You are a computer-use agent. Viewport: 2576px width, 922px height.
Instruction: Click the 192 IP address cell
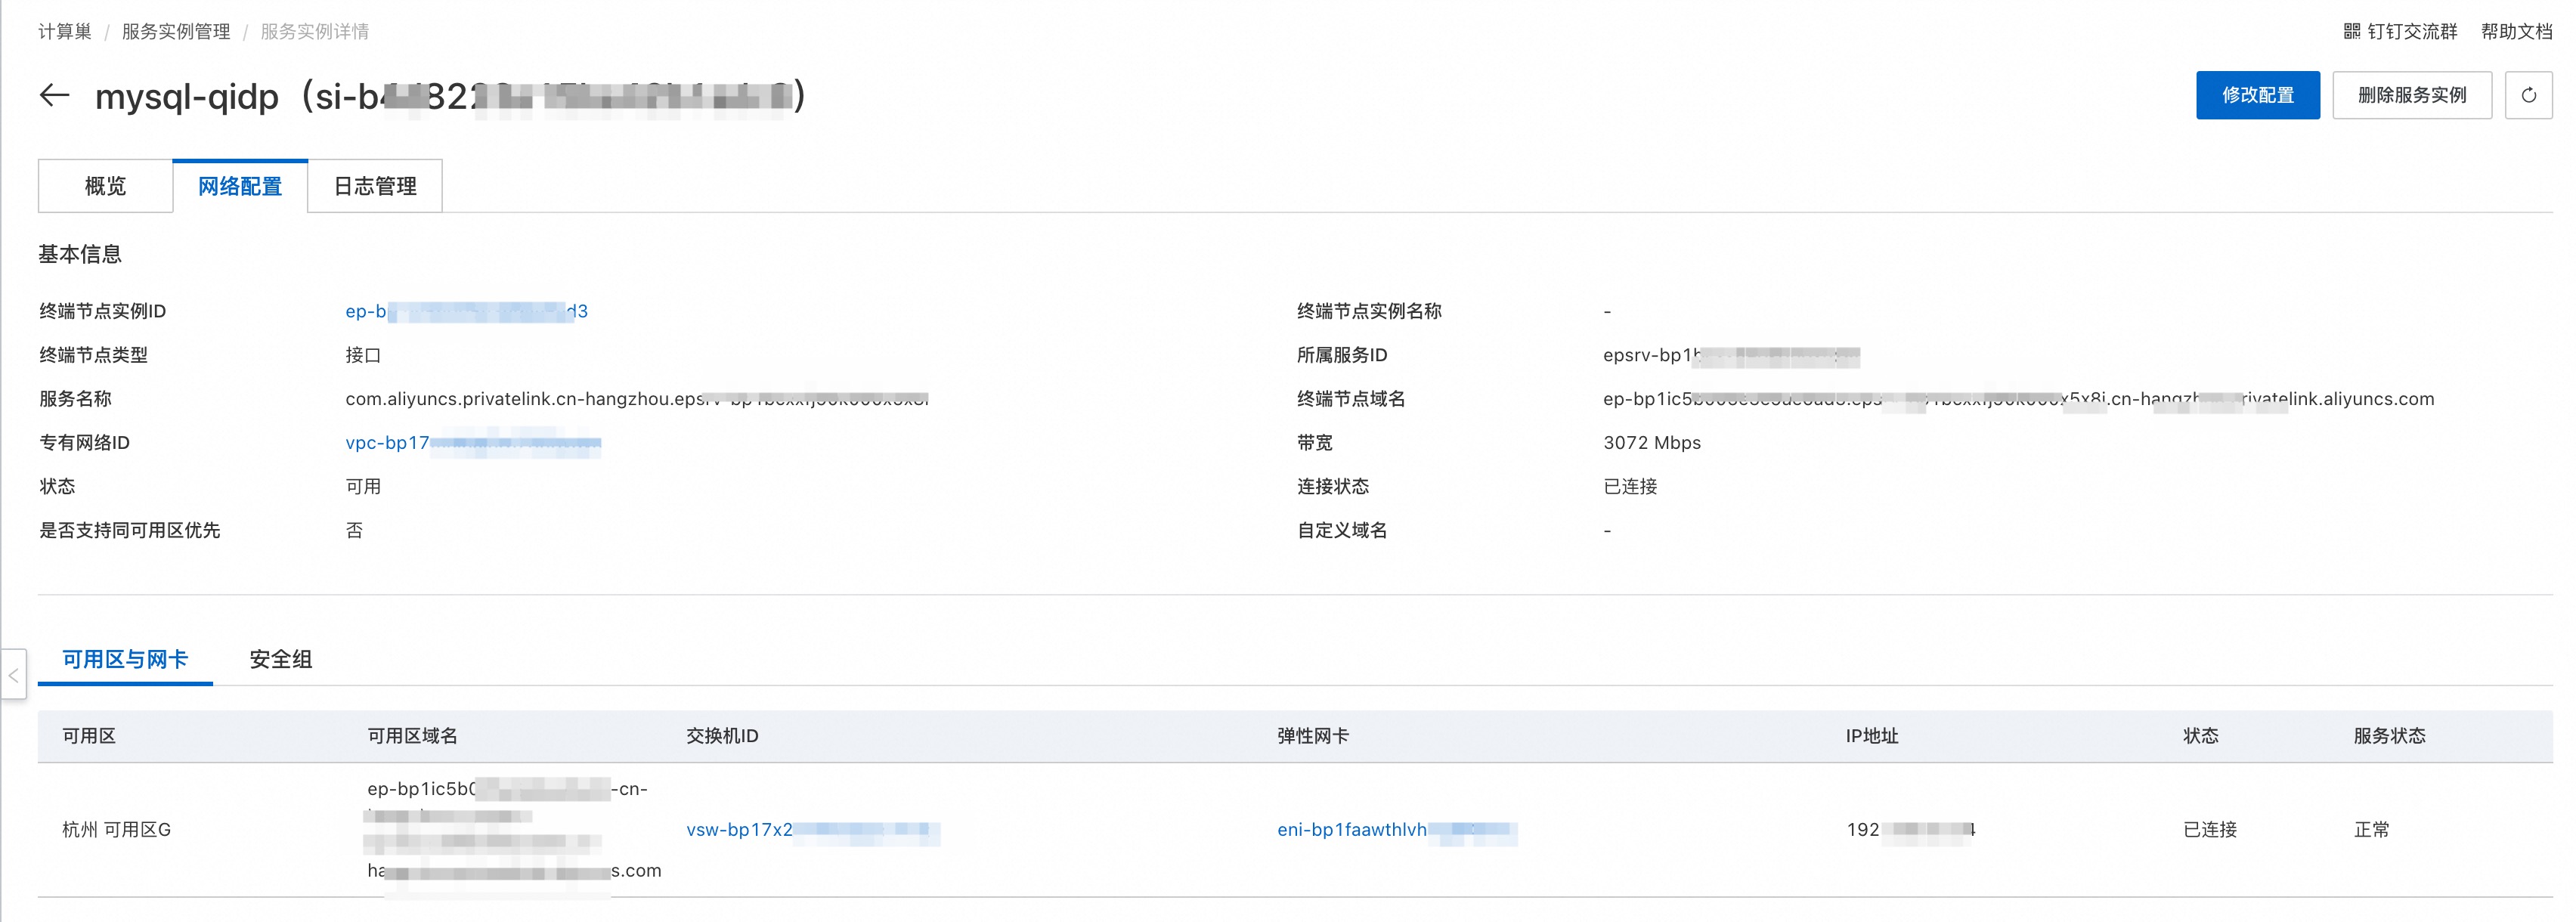(1910, 830)
